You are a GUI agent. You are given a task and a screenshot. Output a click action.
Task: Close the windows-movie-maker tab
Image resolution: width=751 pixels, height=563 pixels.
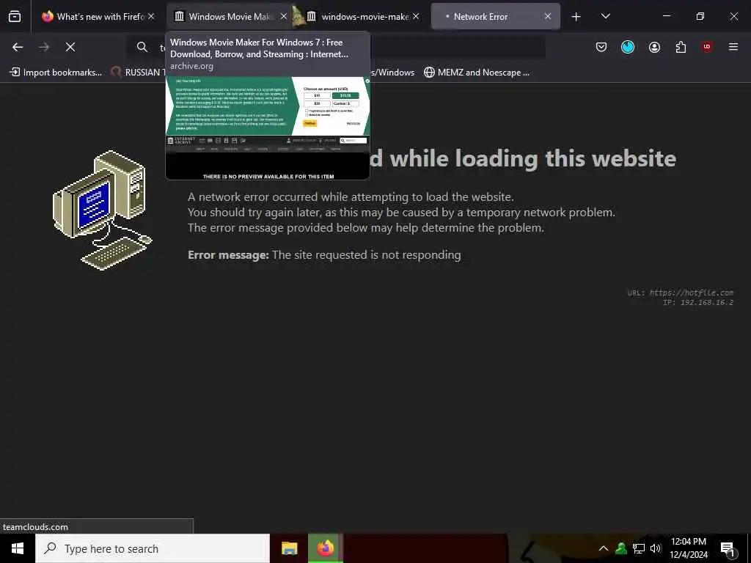(x=416, y=16)
